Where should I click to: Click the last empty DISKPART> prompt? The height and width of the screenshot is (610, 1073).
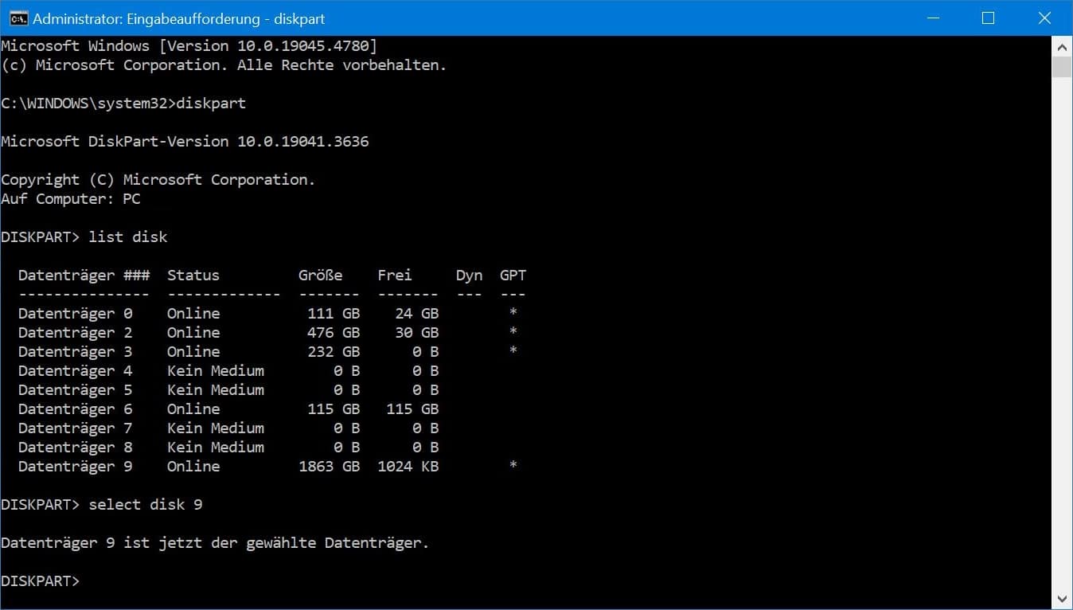coord(41,581)
